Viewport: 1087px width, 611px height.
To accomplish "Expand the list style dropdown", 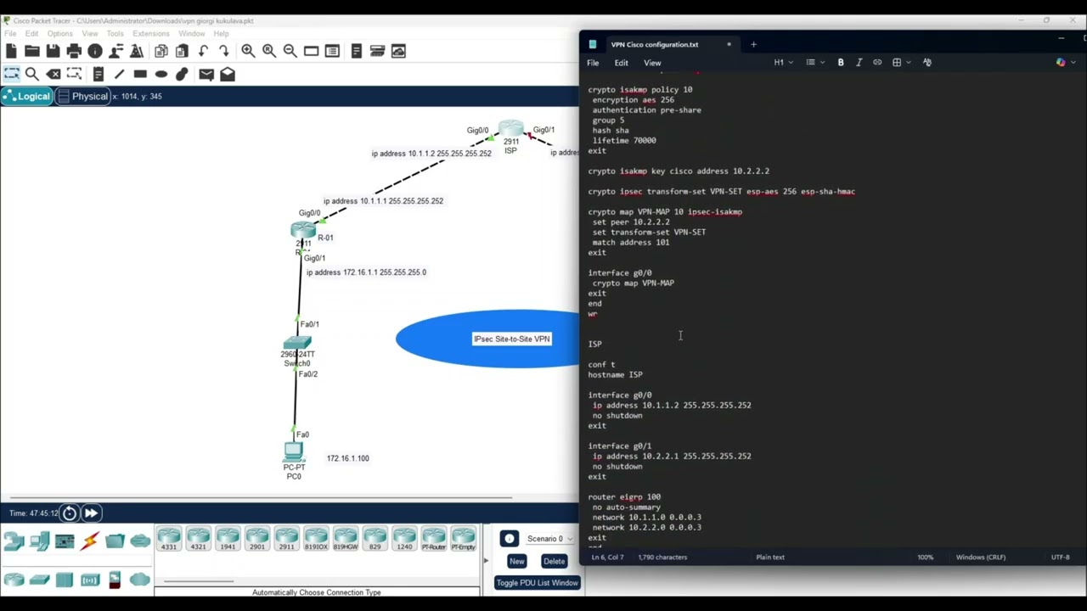I will (815, 62).
